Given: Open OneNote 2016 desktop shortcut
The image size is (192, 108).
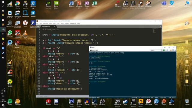Looking at the screenshot, I should [87, 5].
